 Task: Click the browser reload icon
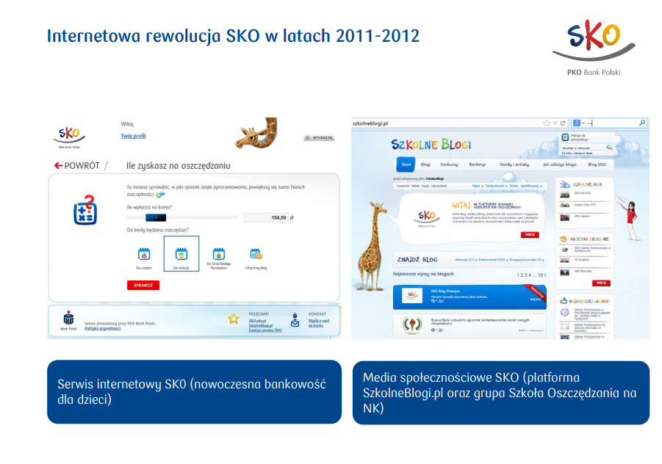click(x=563, y=123)
